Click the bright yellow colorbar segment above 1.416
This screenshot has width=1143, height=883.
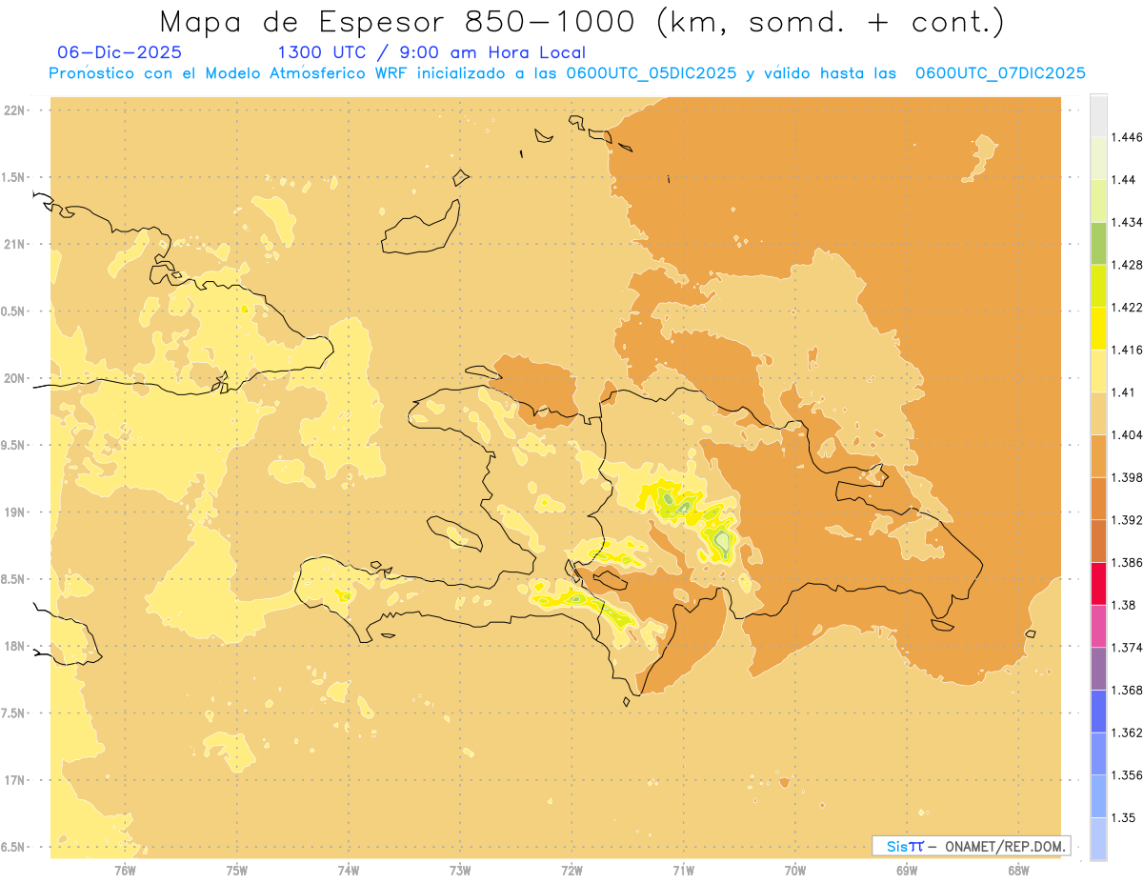click(x=1098, y=328)
